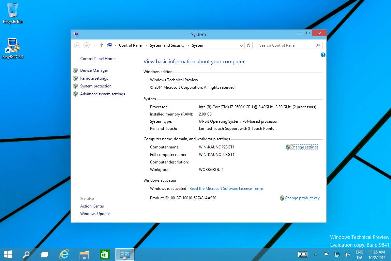
Task: Select the System Control Panel taskbar button
Action: coord(125,254)
